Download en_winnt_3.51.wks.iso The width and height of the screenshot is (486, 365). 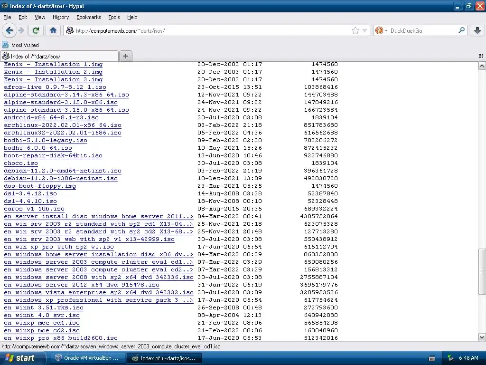click(x=43, y=307)
